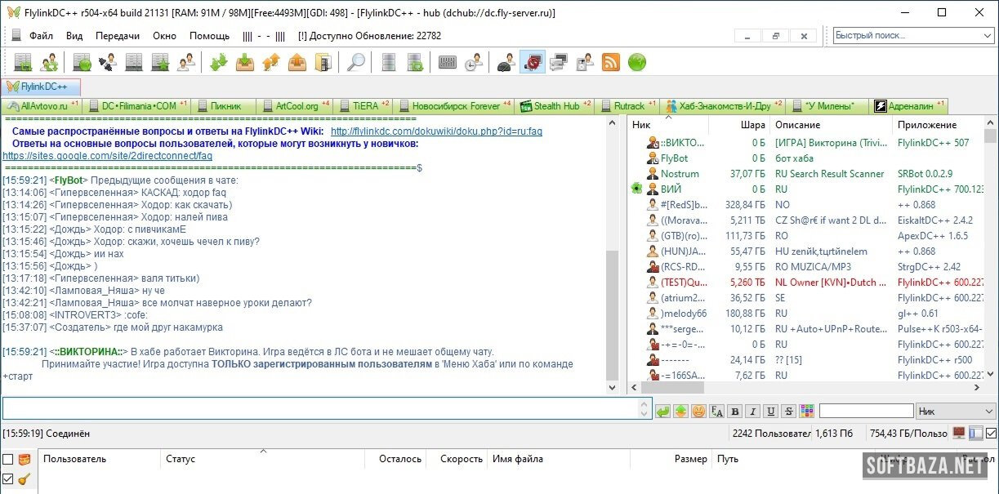Open the orange RSS feed icon
This screenshot has height=494, width=999.
(x=611, y=62)
